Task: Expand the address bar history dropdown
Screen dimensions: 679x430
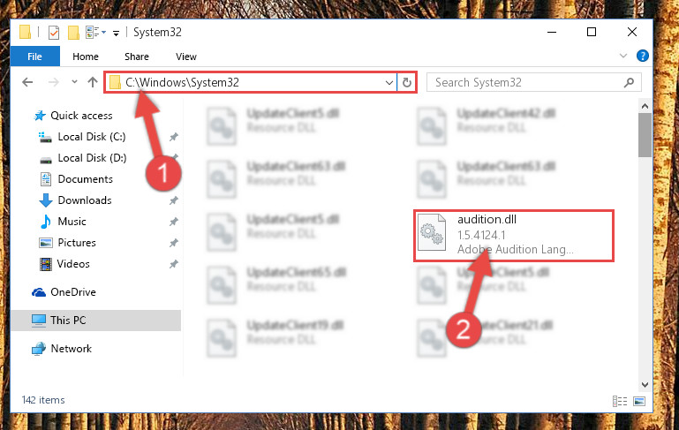Action: (389, 82)
